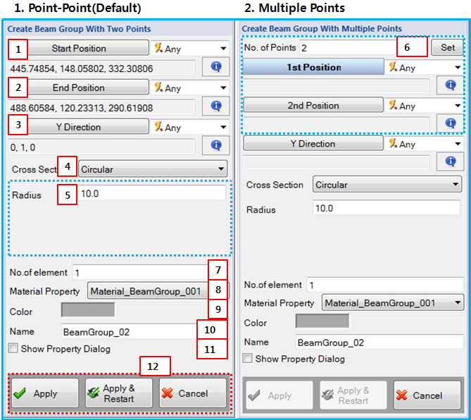The height and width of the screenshot is (420, 471).
Task: Click Y direction value field 0, 1, 0
Action: pos(101,147)
